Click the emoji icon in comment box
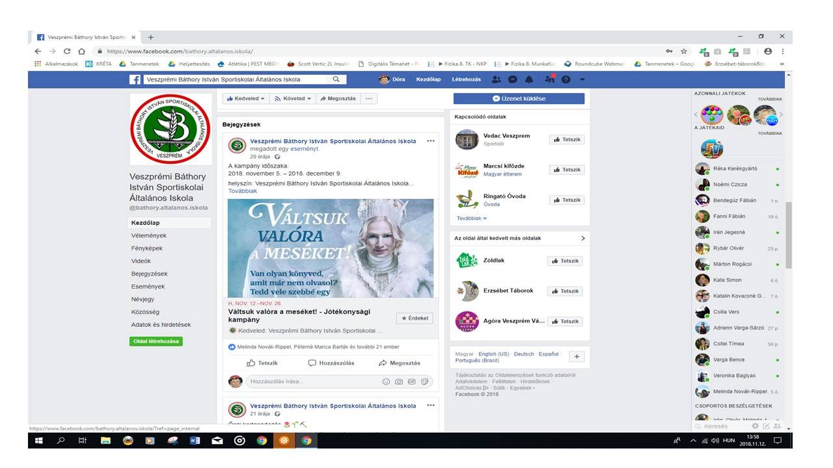833x468 pixels. click(386, 382)
